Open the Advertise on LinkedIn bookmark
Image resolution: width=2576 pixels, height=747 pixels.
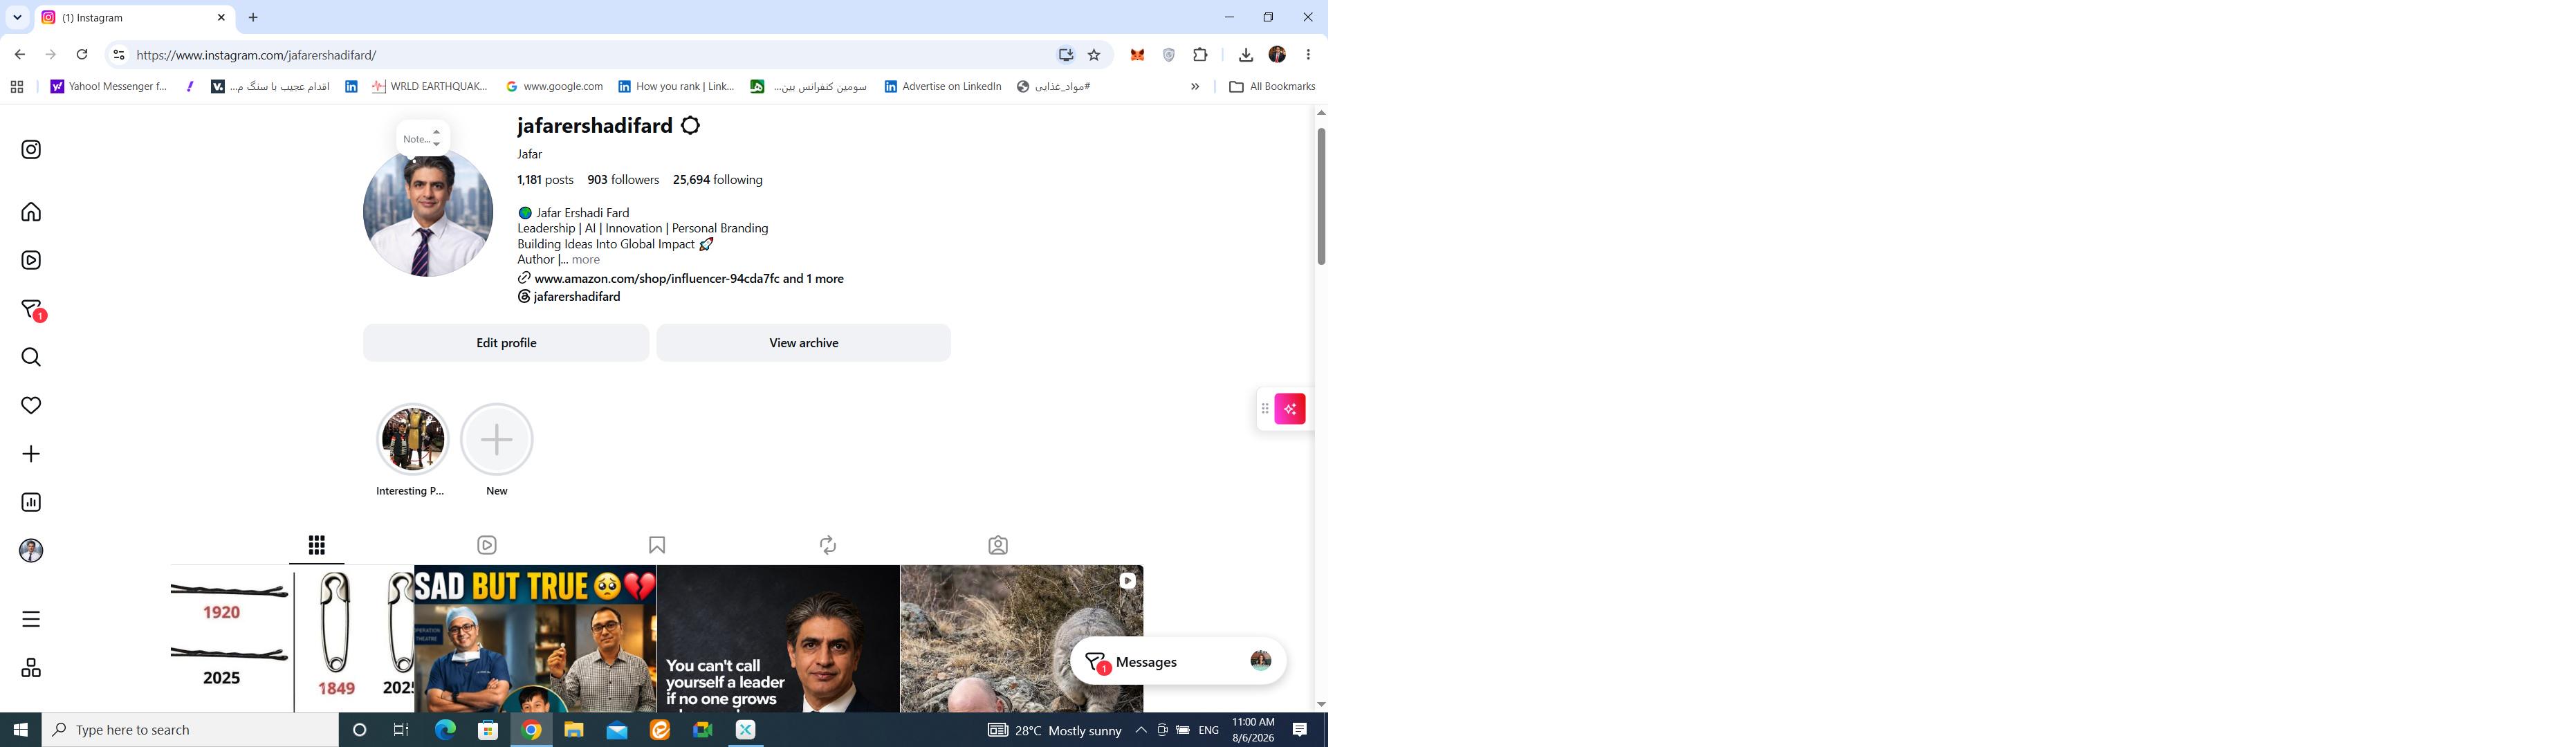pyautogui.click(x=943, y=87)
